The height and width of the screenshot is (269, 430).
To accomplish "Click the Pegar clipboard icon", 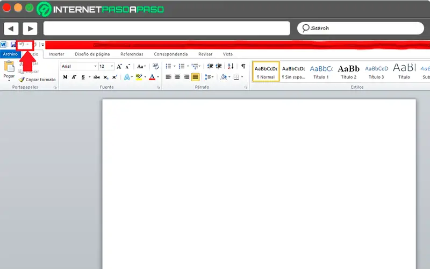I will 9,67.
